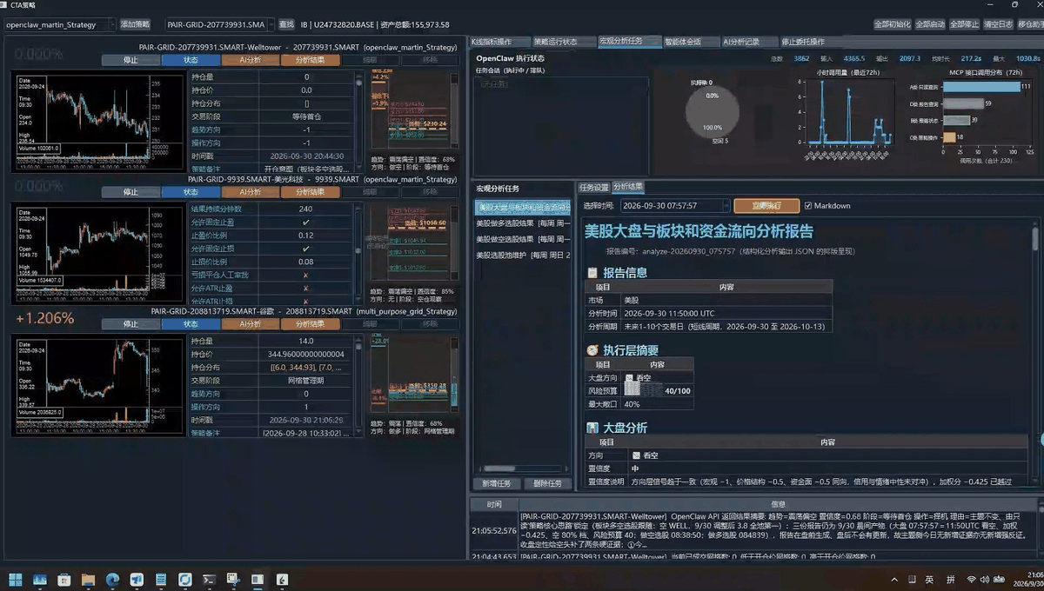Click the 添加策略 button

(135, 24)
